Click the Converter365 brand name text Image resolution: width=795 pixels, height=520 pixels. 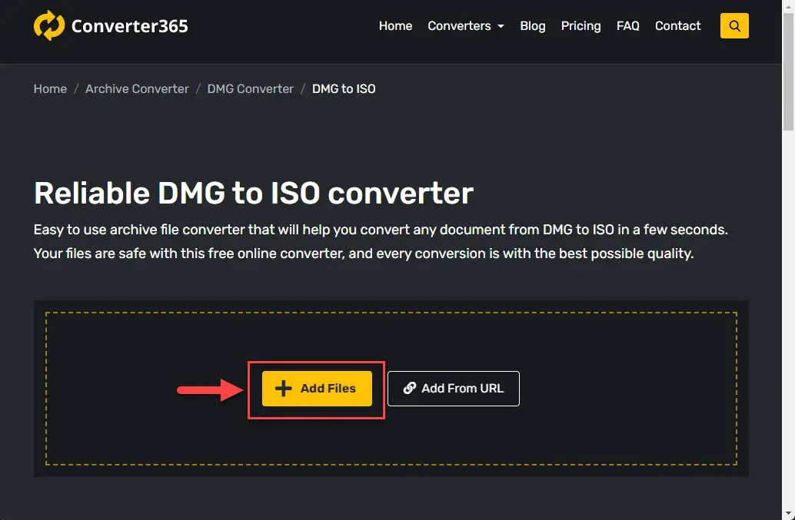pyautogui.click(x=129, y=26)
